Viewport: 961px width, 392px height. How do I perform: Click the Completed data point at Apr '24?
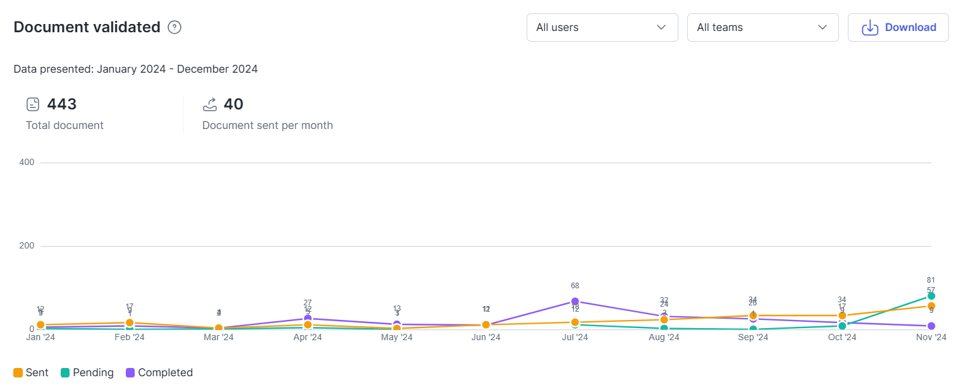[x=308, y=318]
